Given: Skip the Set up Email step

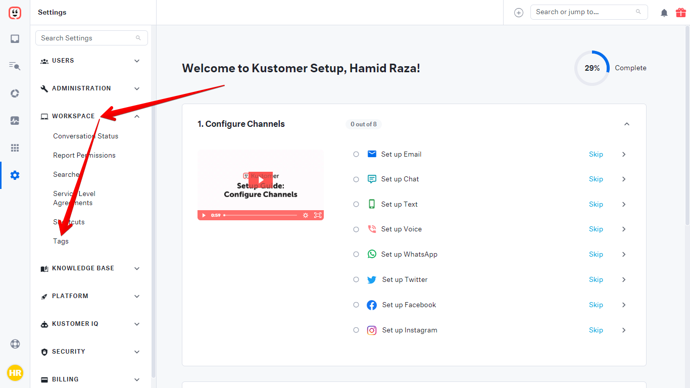Looking at the screenshot, I should click(x=596, y=154).
